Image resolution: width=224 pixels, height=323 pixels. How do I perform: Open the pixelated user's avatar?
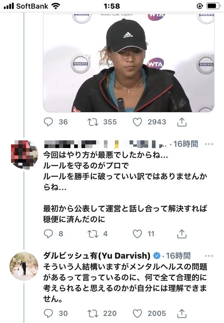pos(24,155)
